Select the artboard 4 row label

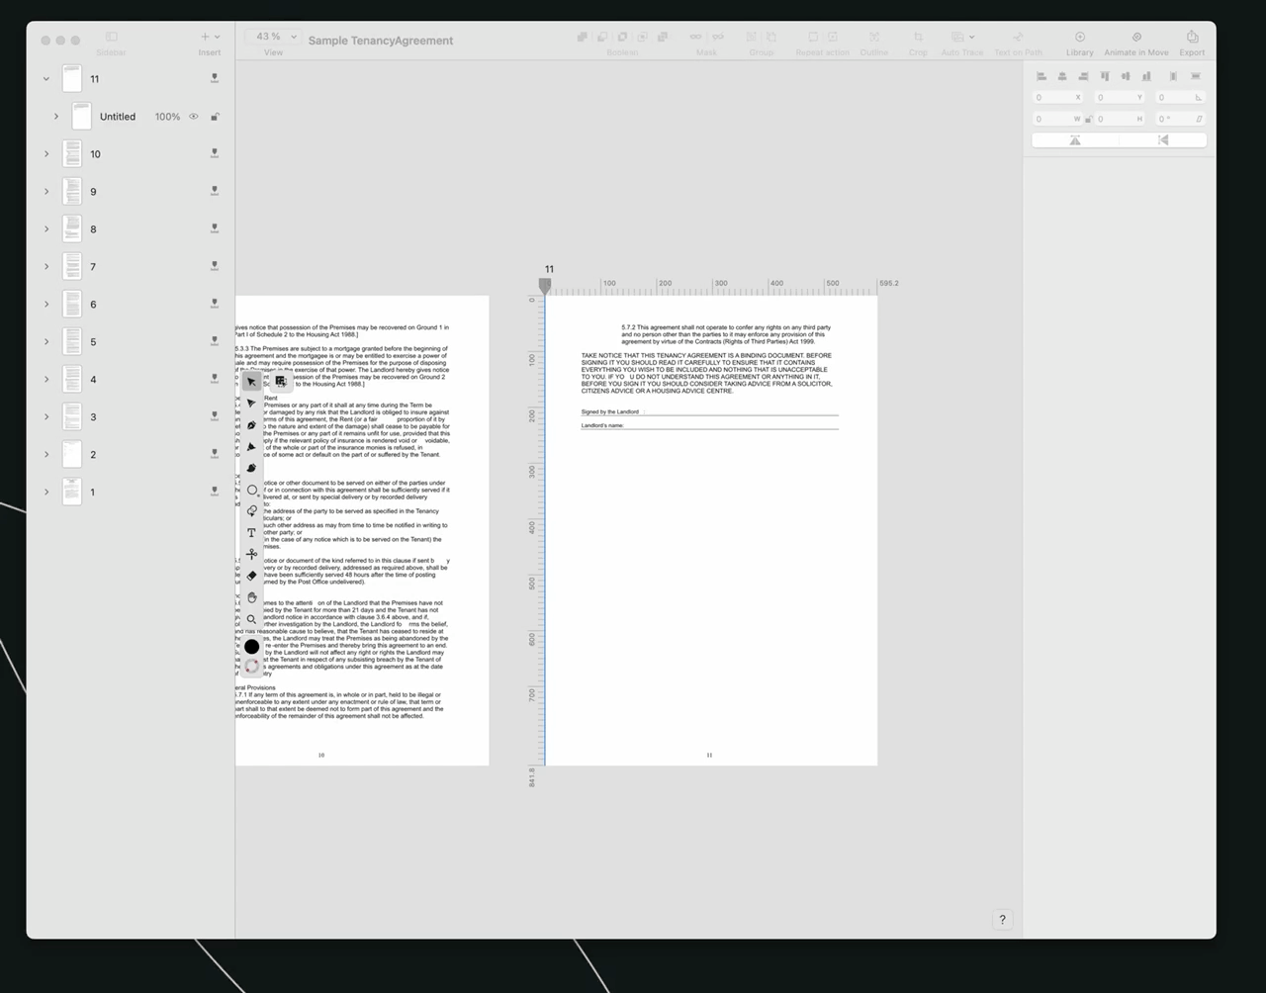click(93, 380)
